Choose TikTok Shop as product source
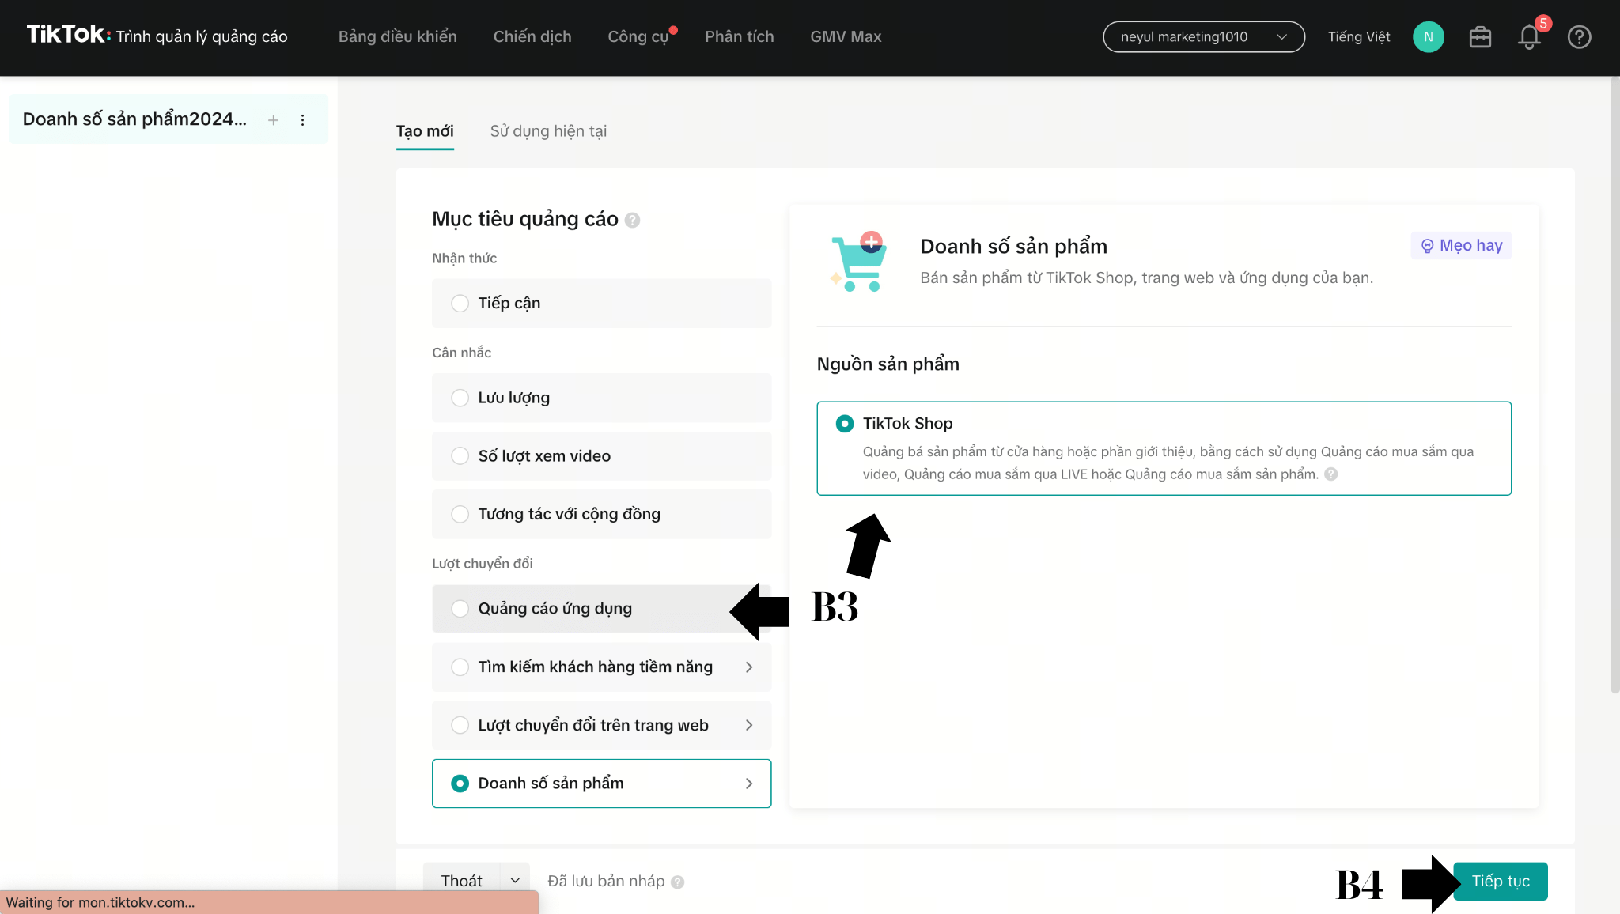The width and height of the screenshot is (1620, 914). [1164, 448]
